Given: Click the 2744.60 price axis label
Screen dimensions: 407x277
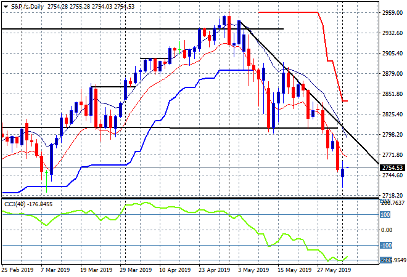Looking at the screenshot, I should pyautogui.click(x=392, y=175).
